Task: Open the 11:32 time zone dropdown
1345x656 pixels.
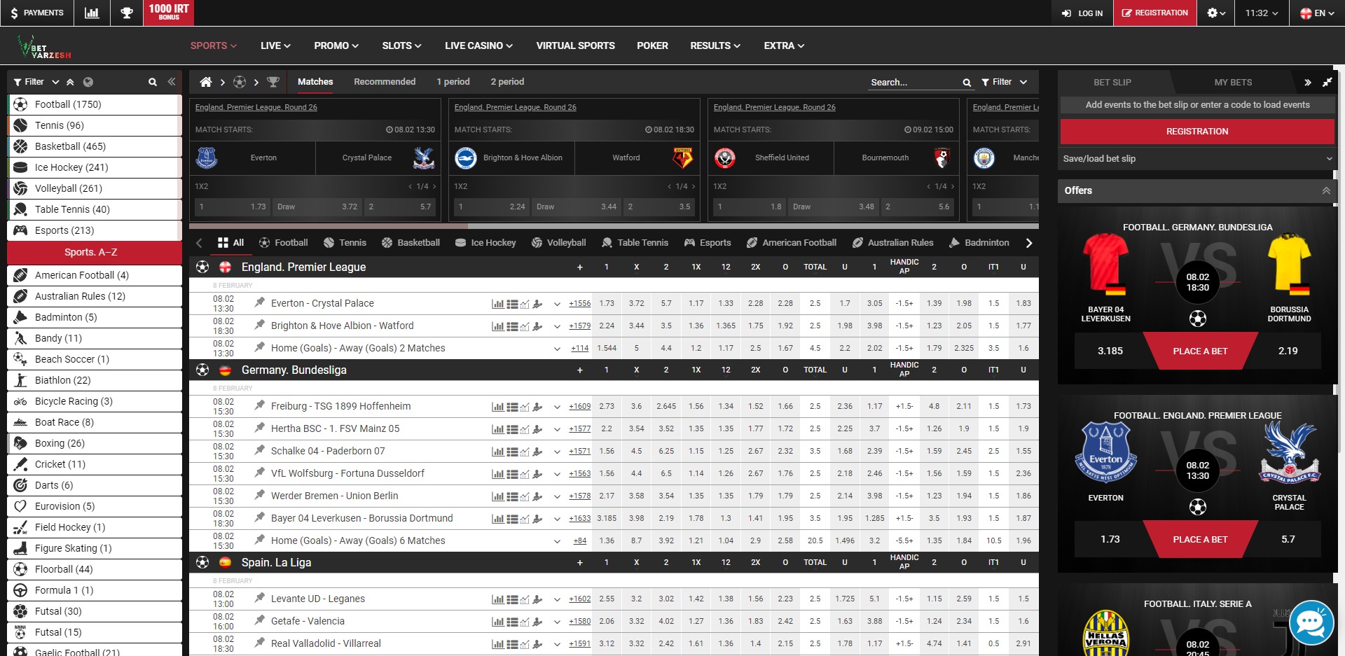Action: tap(1262, 13)
